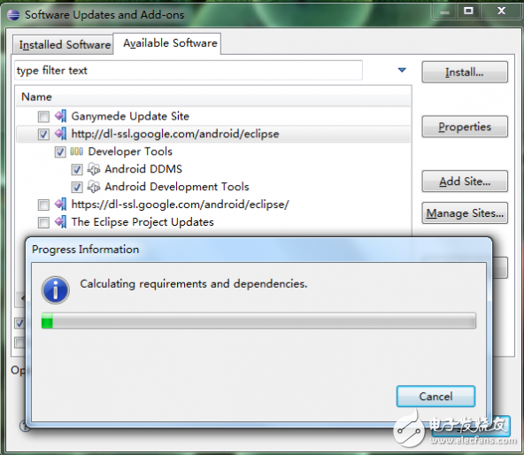The image size is (524, 455).
Task: Click the site icon beside http://dl-ssl.google.com/android/eclipse
Action: (x=60, y=134)
